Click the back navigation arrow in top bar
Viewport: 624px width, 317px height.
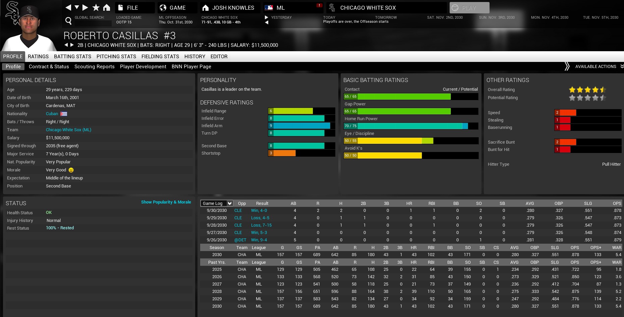[68, 7]
